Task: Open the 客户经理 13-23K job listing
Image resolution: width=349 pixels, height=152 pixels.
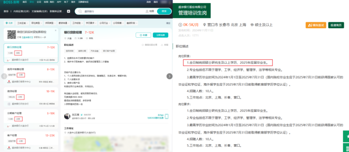Action: coord(31,141)
